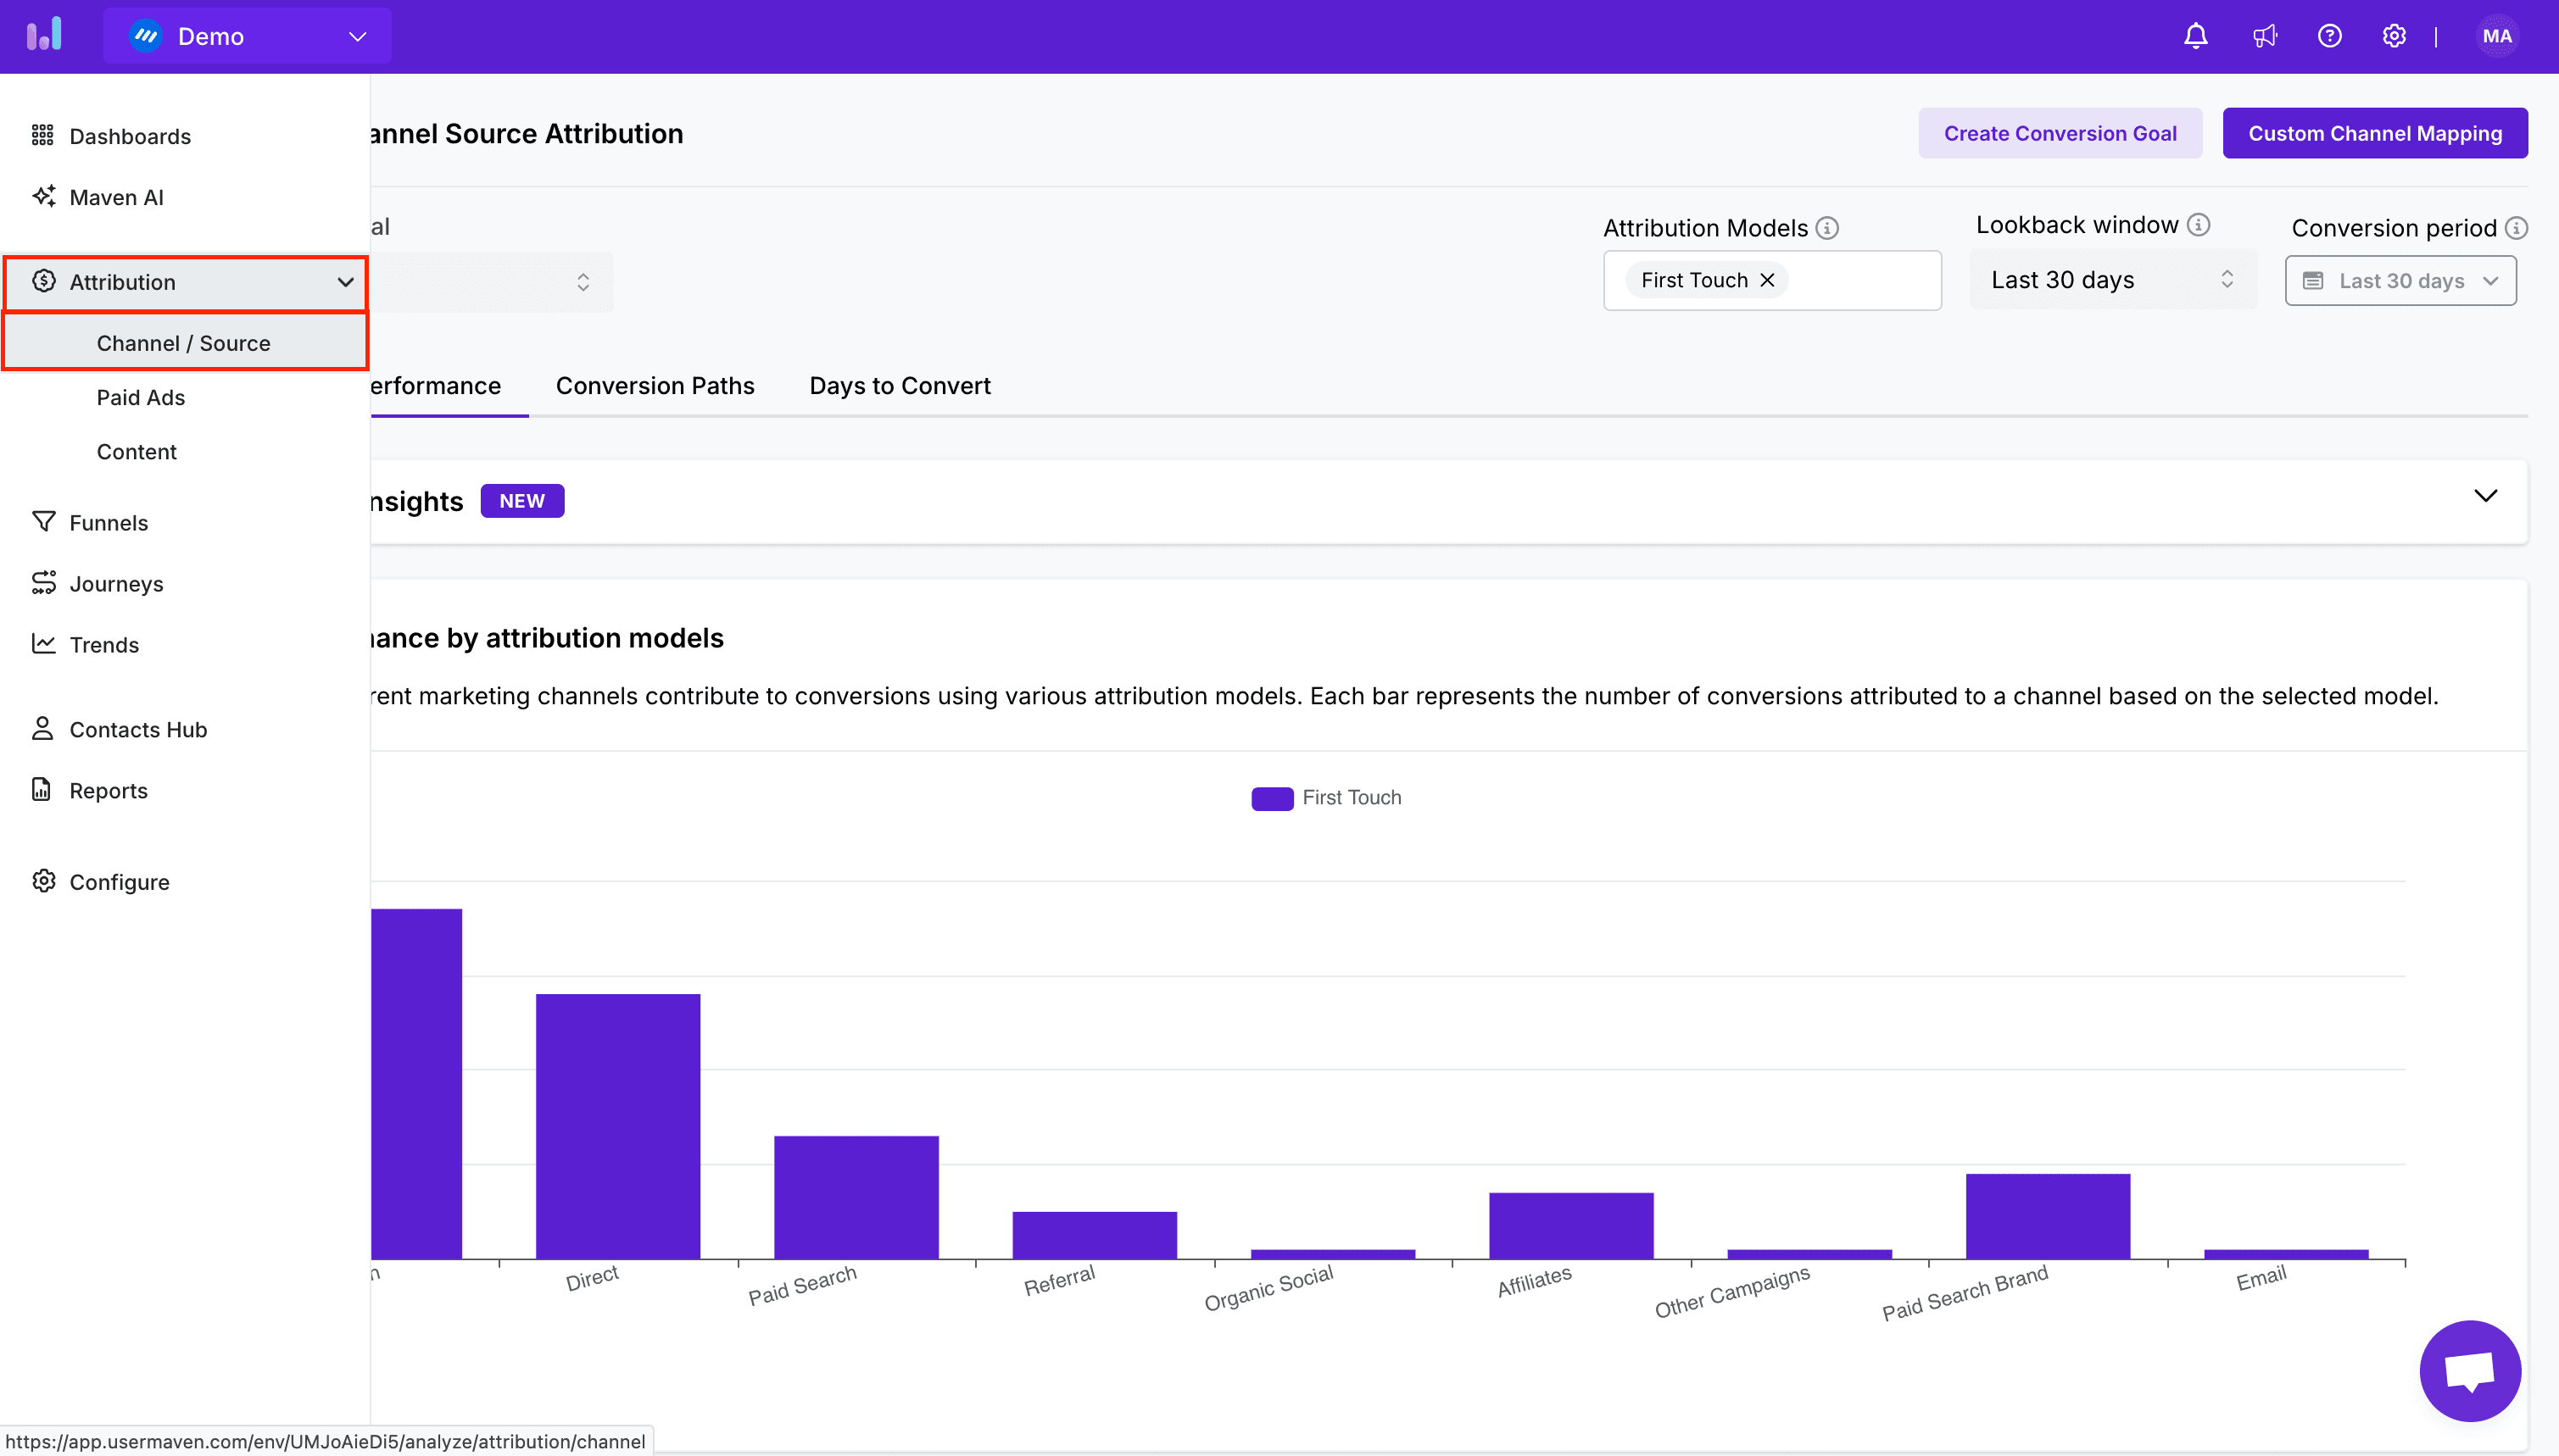Switch to the Conversion Paths tab
The image size is (2559, 1456).
(655, 386)
